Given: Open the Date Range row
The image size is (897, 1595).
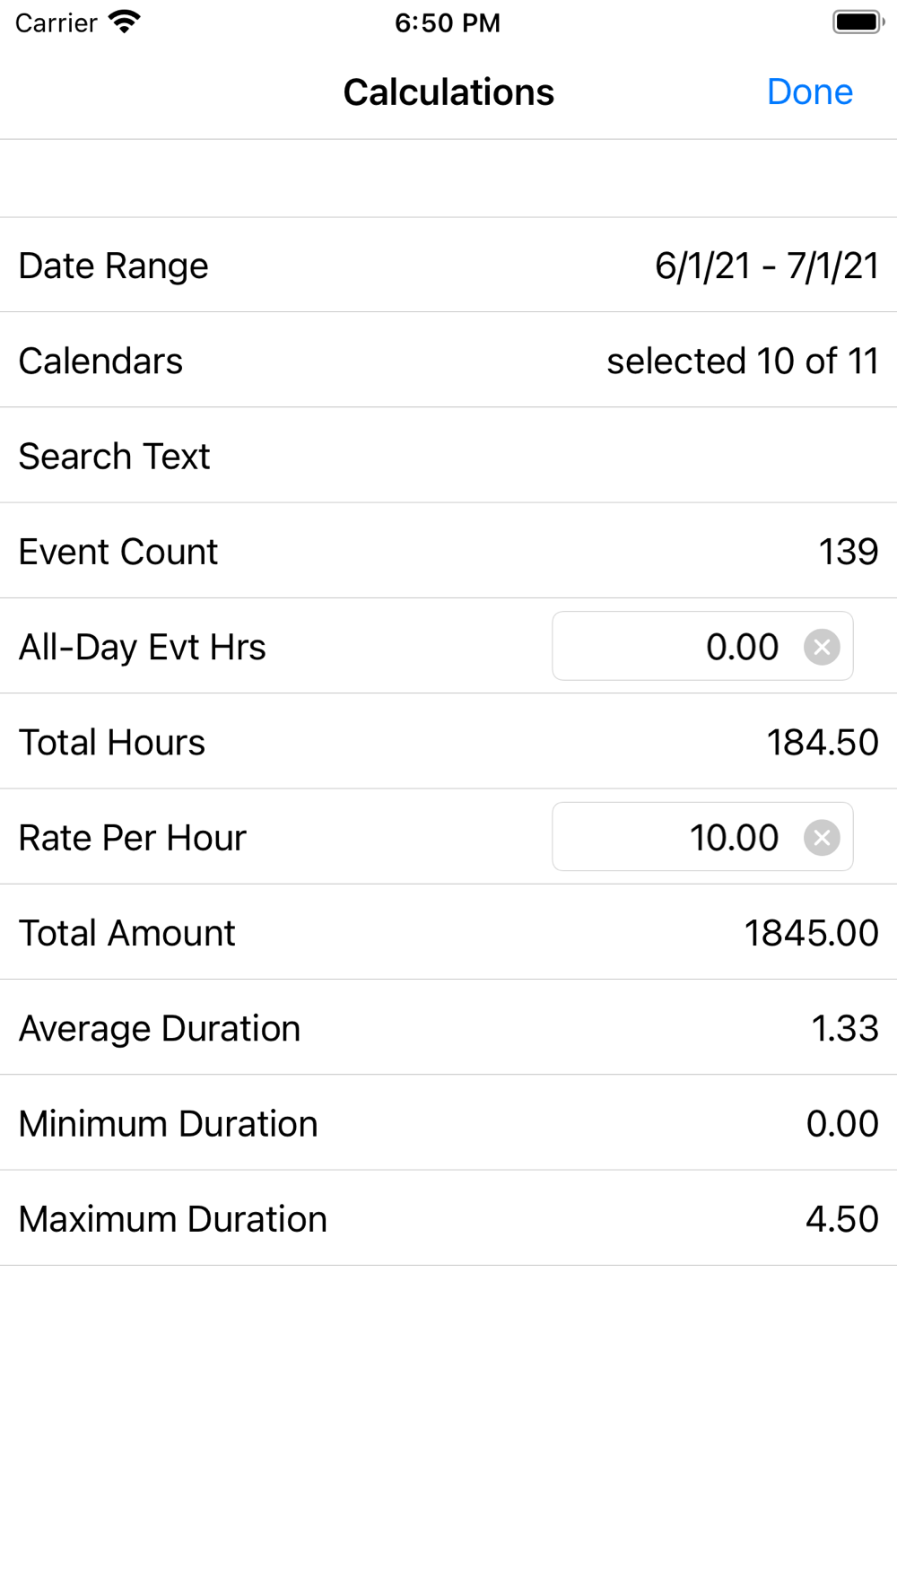Looking at the screenshot, I should point(448,266).
